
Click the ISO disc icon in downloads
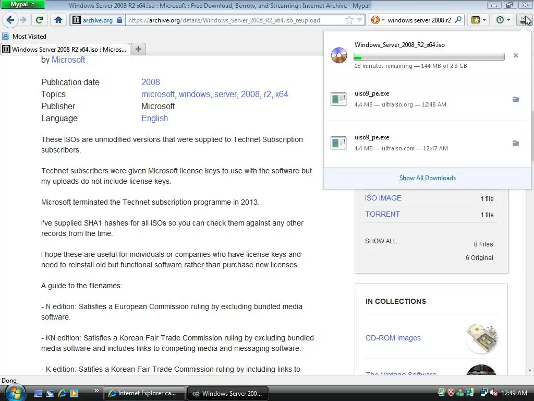[x=339, y=55]
